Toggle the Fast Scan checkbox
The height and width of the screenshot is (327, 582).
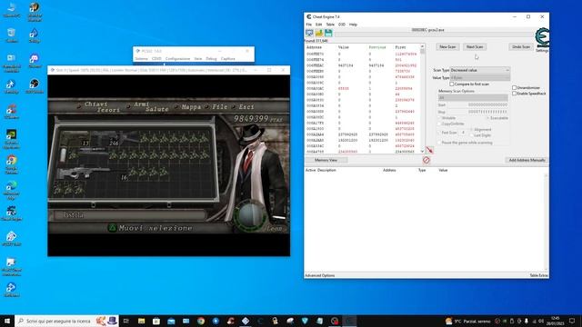(x=439, y=133)
